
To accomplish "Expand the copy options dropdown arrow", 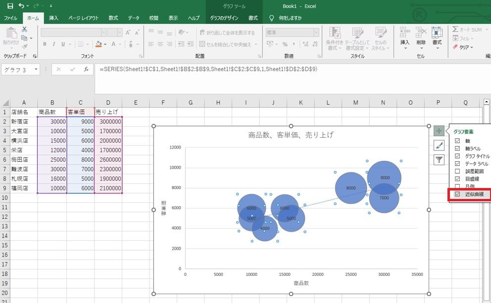I will pos(31,38).
